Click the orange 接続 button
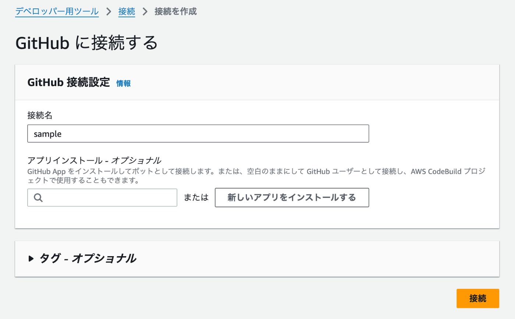Image resolution: width=515 pixels, height=319 pixels. (x=477, y=298)
